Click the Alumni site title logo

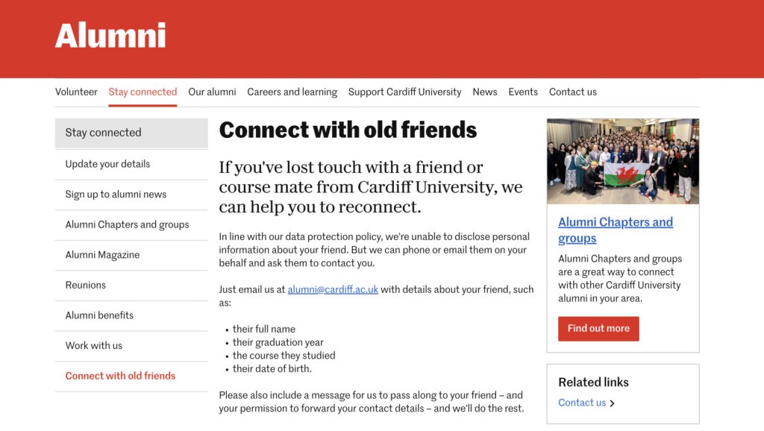click(x=110, y=36)
